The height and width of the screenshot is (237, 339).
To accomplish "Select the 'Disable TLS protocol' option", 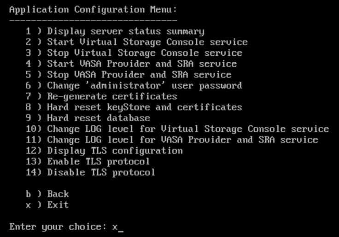I will tap(101, 172).
